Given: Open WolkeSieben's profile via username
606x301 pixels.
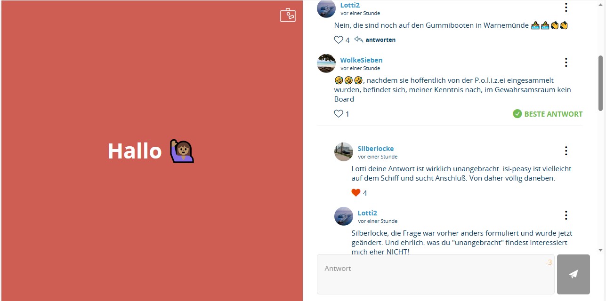Looking at the screenshot, I should pos(362,60).
